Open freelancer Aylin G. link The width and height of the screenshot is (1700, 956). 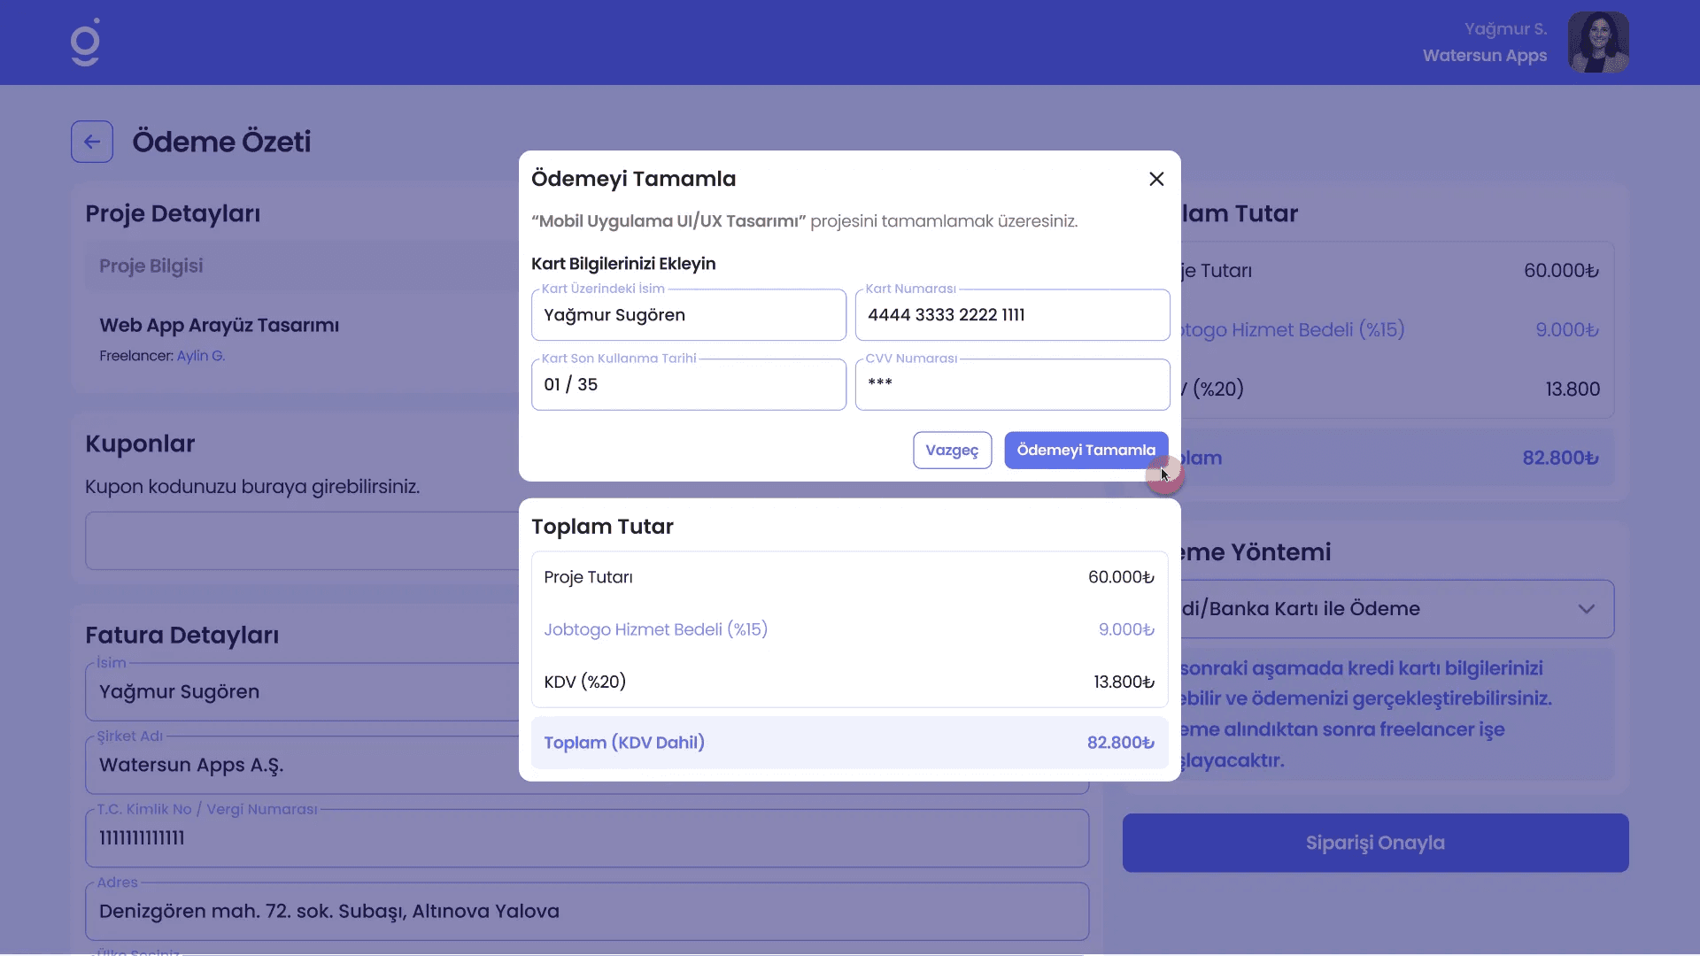click(201, 356)
